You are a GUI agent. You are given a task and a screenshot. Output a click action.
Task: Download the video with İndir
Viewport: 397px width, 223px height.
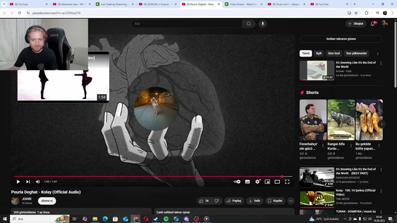[255, 201]
